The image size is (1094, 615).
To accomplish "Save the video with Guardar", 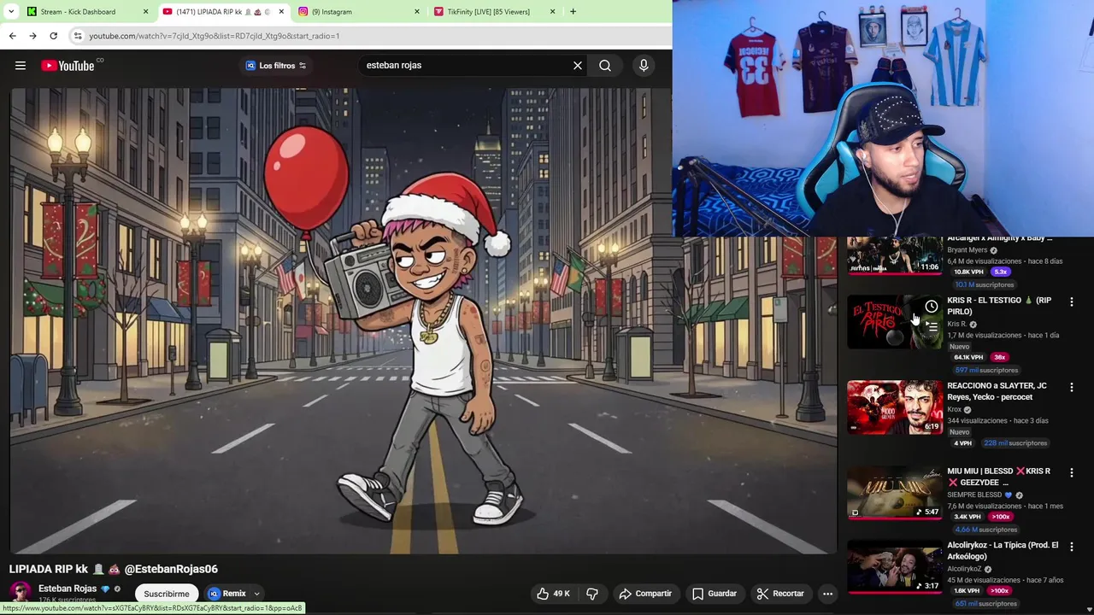I will click(x=715, y=594).
